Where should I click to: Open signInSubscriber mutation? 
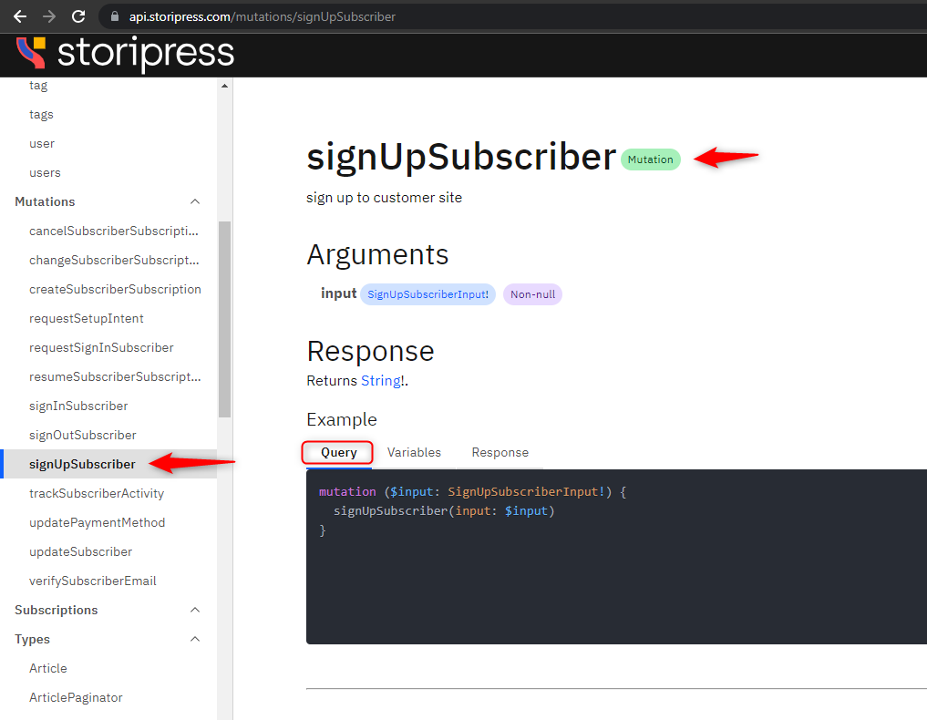tap(78, 406)
